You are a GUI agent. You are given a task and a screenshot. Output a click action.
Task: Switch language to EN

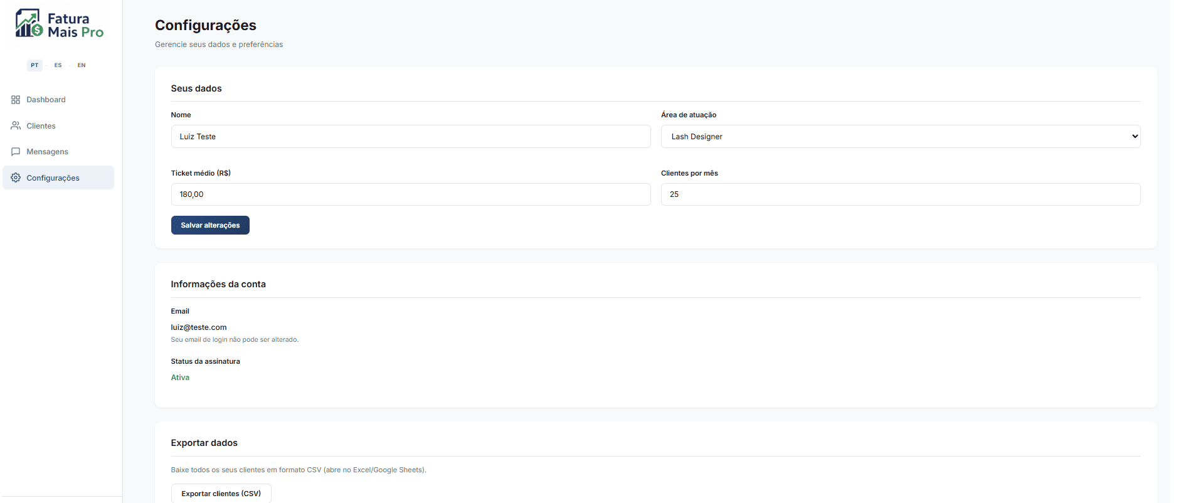click(82, 65)
